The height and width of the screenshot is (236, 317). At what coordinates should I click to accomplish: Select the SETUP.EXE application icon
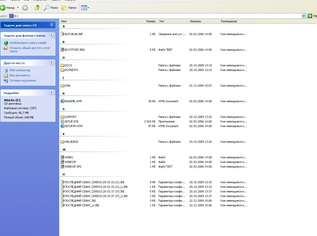tap(62, 122)
